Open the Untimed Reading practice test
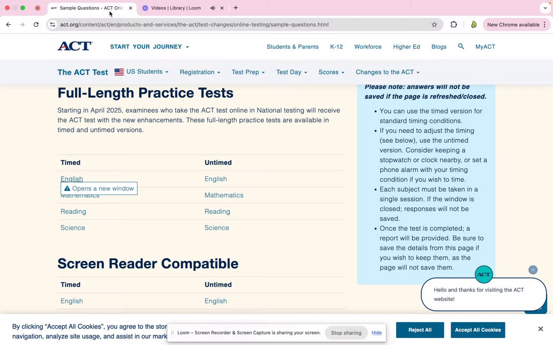Image resolution: width=553 pixels, height=345 pixels. [217, 211]
